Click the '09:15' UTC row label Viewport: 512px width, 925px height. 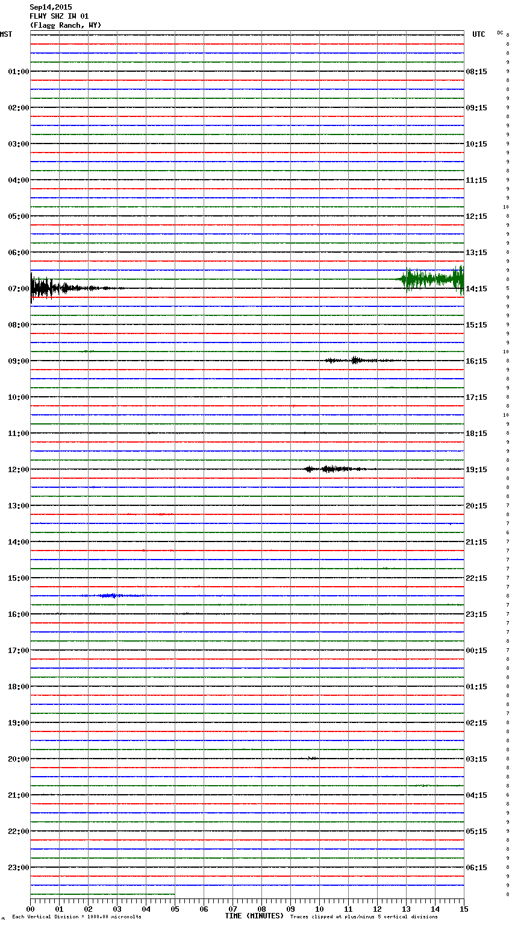click(x=476, y=108)
